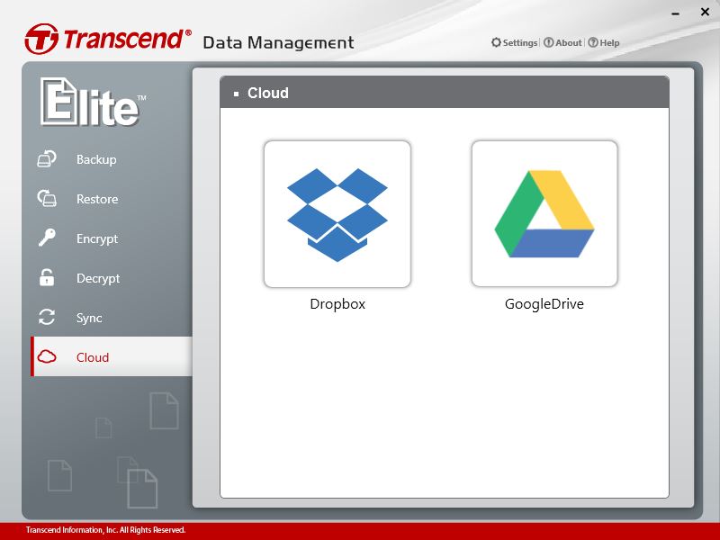Click the Sync circular arrows icon

47,318
